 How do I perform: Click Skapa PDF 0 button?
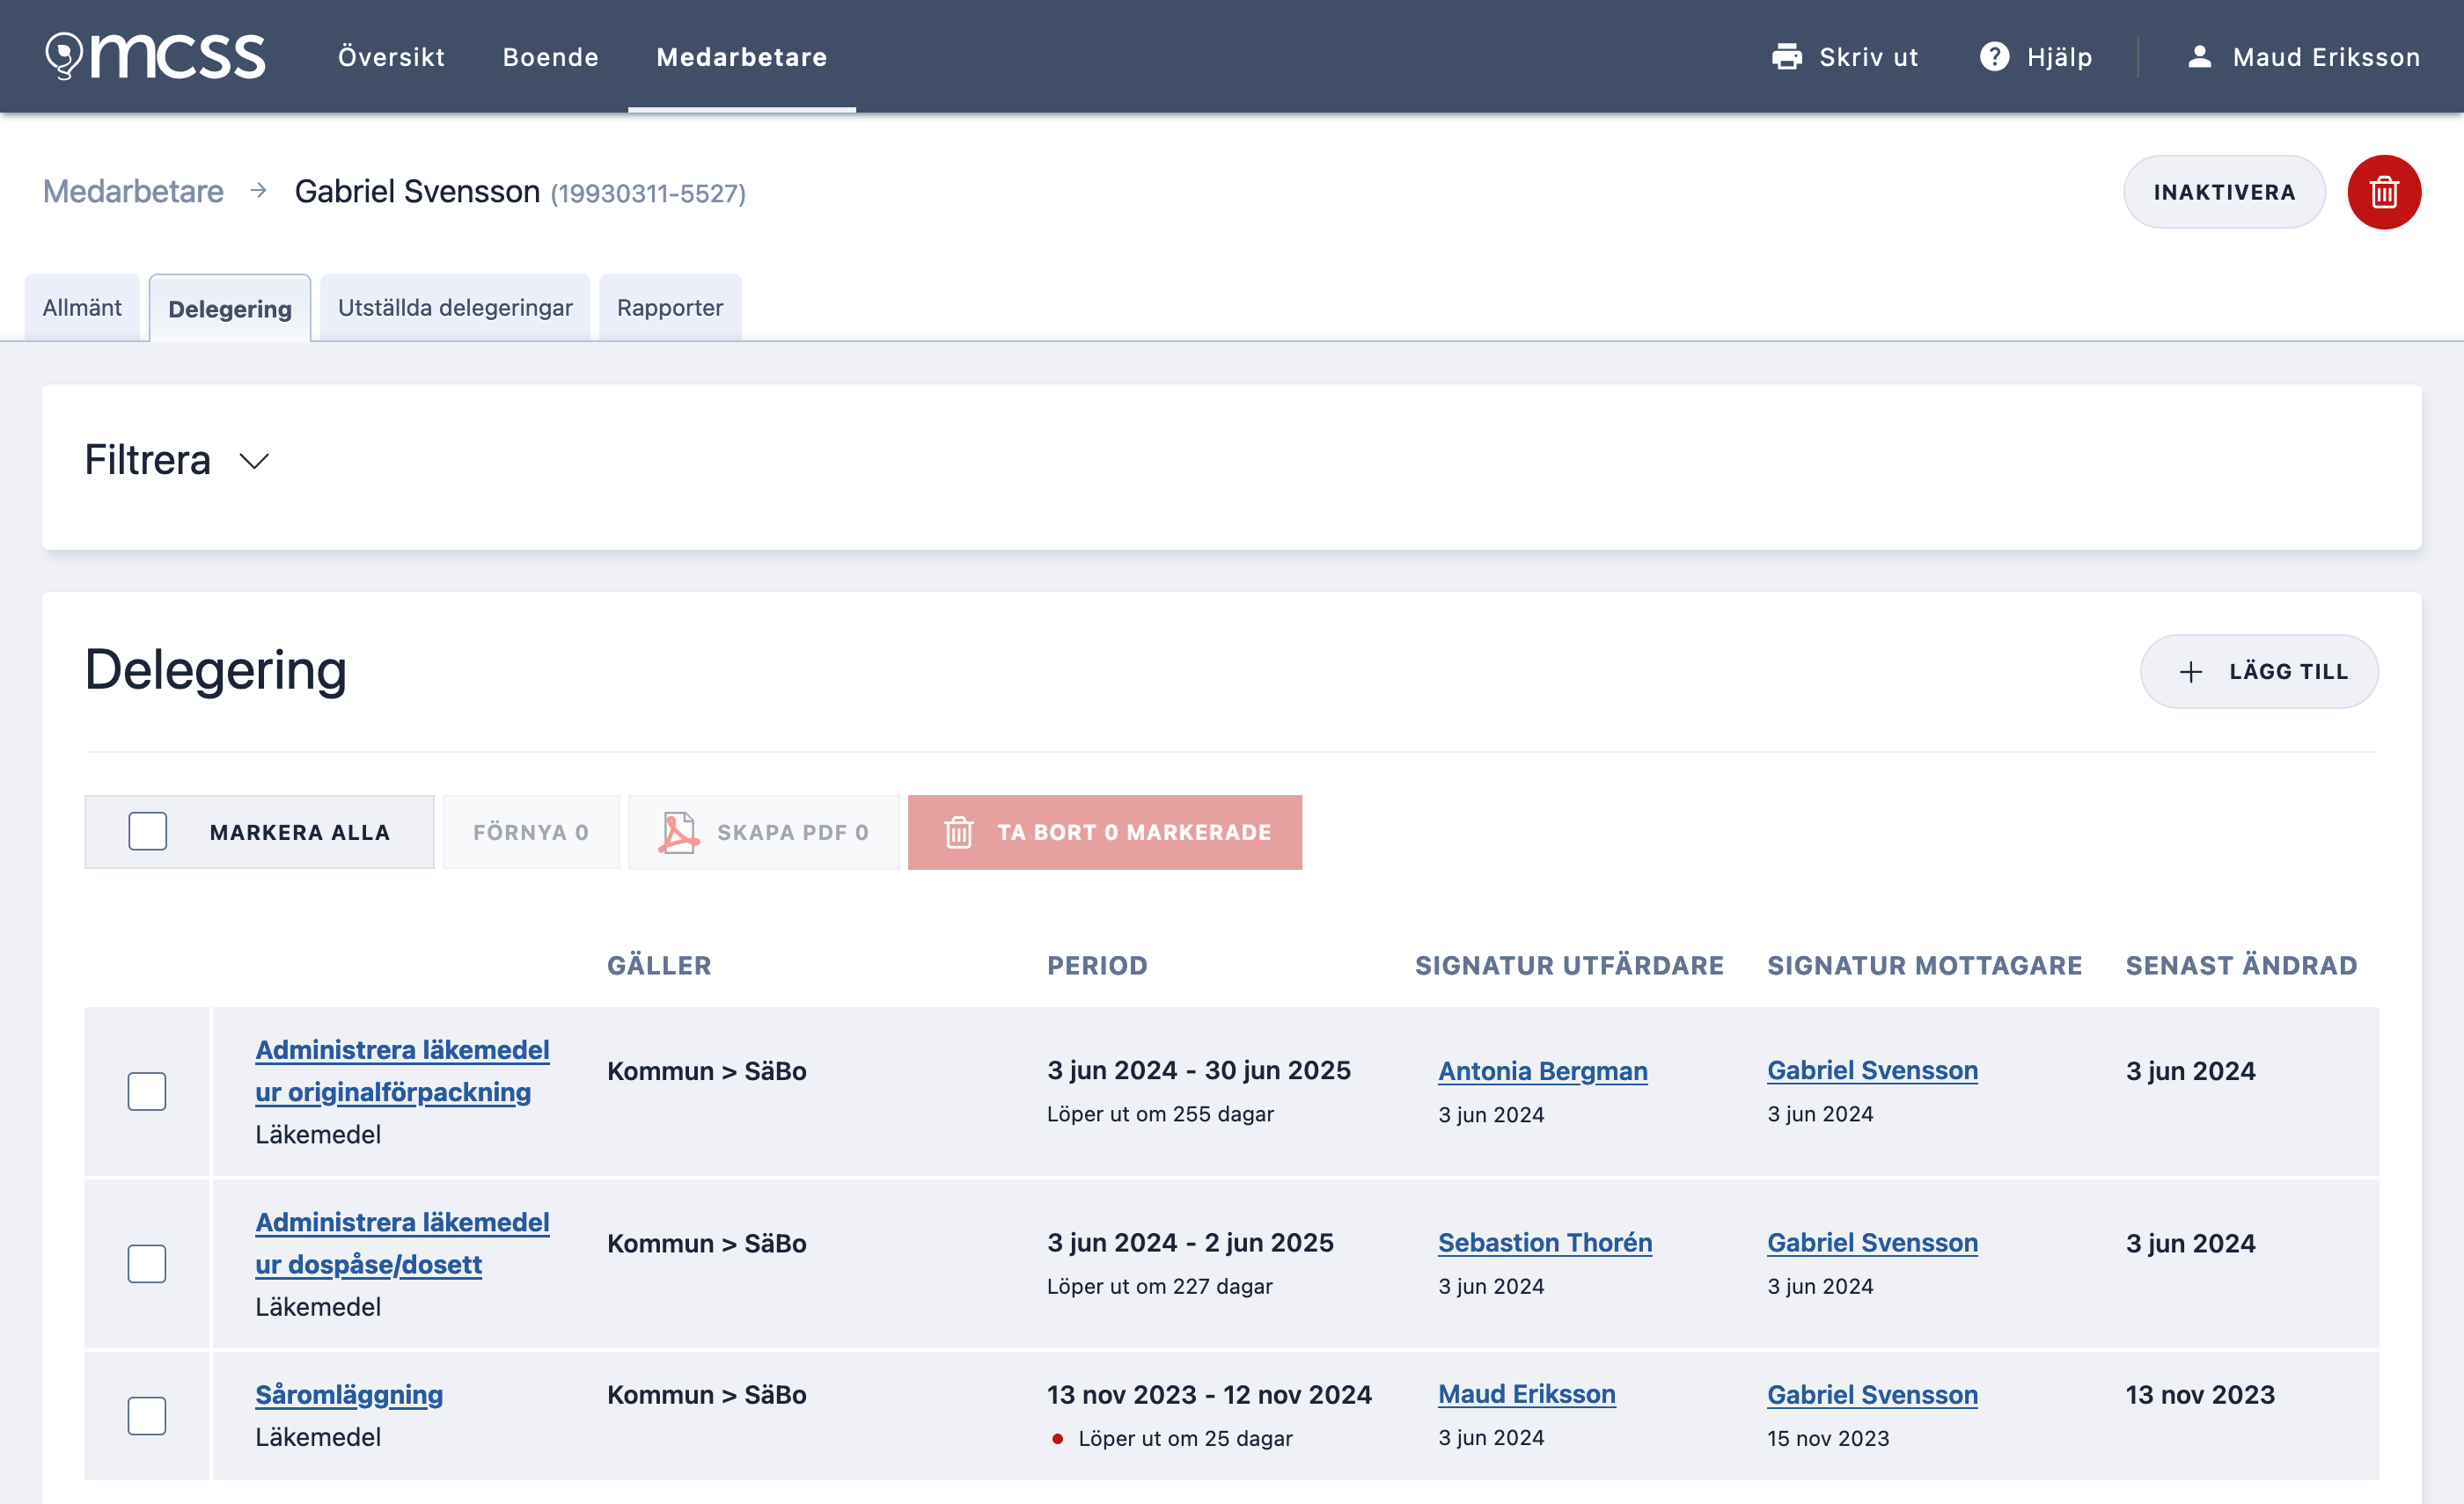pos(764,831)
